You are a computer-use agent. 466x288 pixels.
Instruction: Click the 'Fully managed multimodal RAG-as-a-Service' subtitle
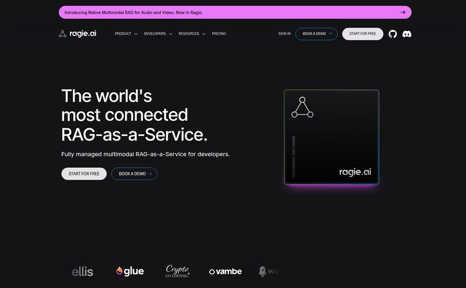click(145, 154)
